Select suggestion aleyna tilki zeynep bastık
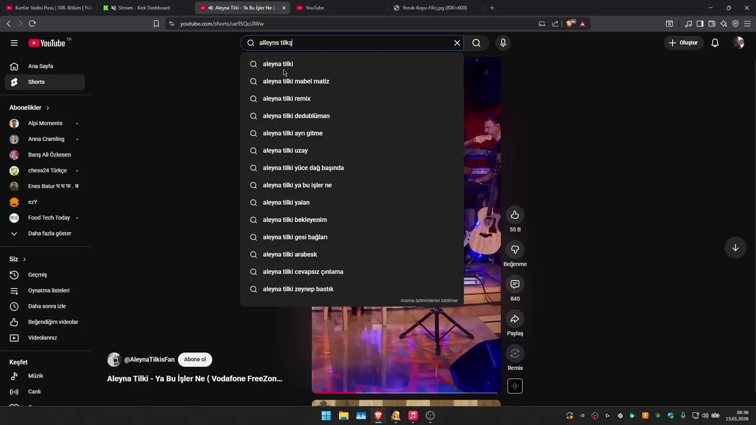This screenshot has height=425, width=756. tap(352, 289)
